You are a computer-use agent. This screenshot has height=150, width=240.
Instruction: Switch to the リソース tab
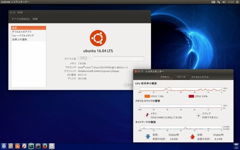pos(181,77)
